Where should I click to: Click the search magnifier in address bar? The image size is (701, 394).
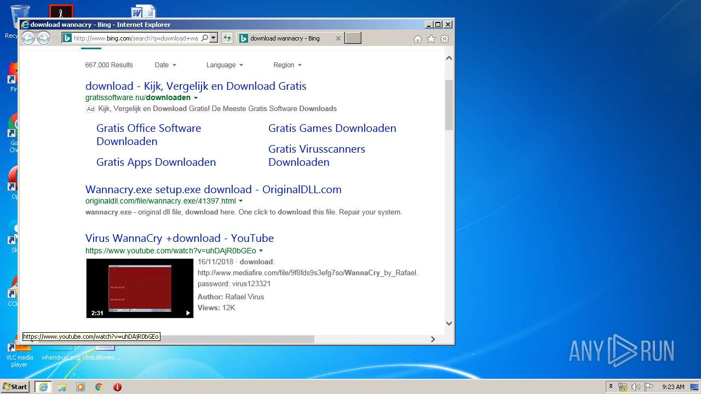tap(205, 38)
